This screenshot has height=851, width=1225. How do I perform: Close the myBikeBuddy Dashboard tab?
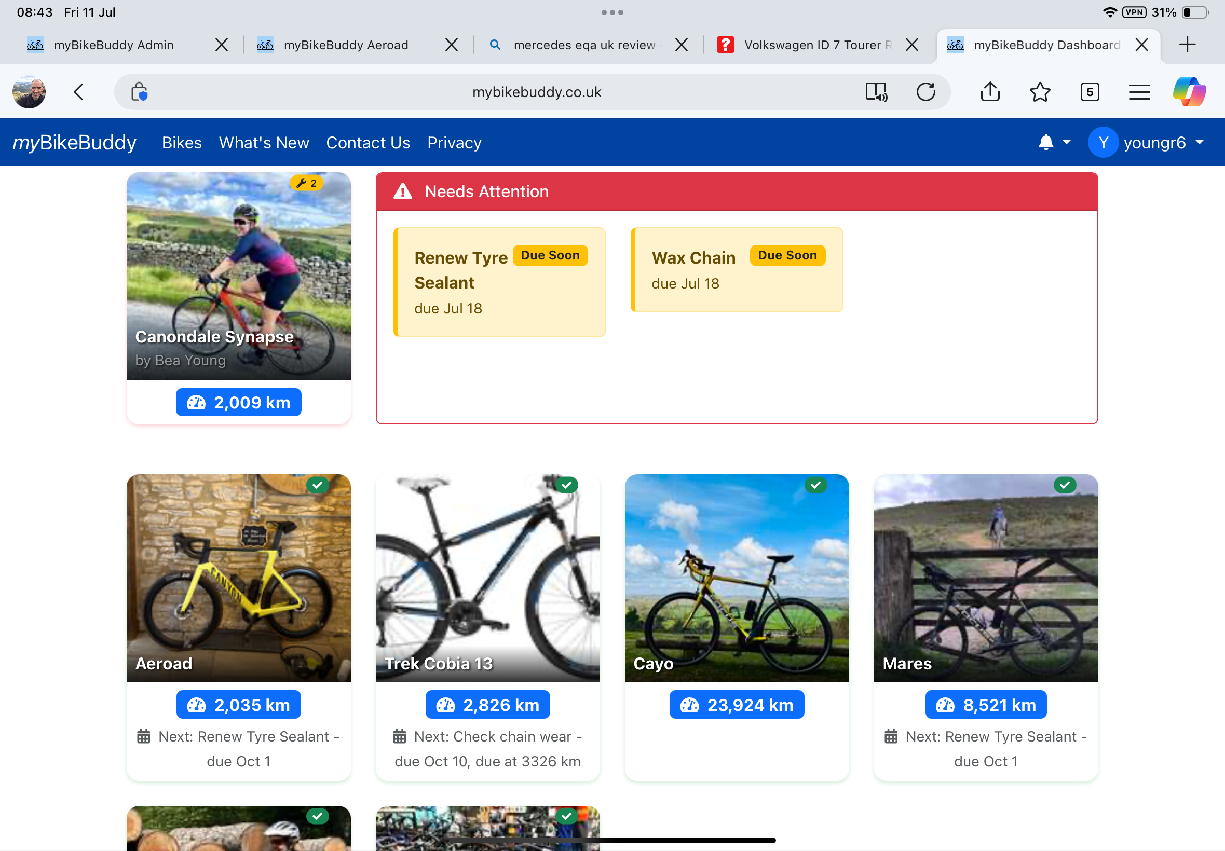[1141, 45]
